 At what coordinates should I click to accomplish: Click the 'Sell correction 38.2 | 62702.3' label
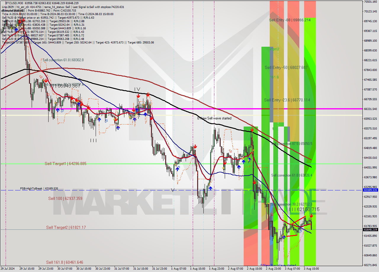click(292, 204)
